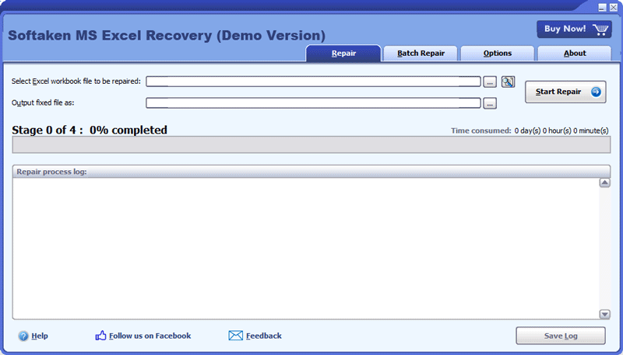Screen dimensions: 623x355
Task: Focus the Output fixed file as input field
Action: tap(314, 103)
